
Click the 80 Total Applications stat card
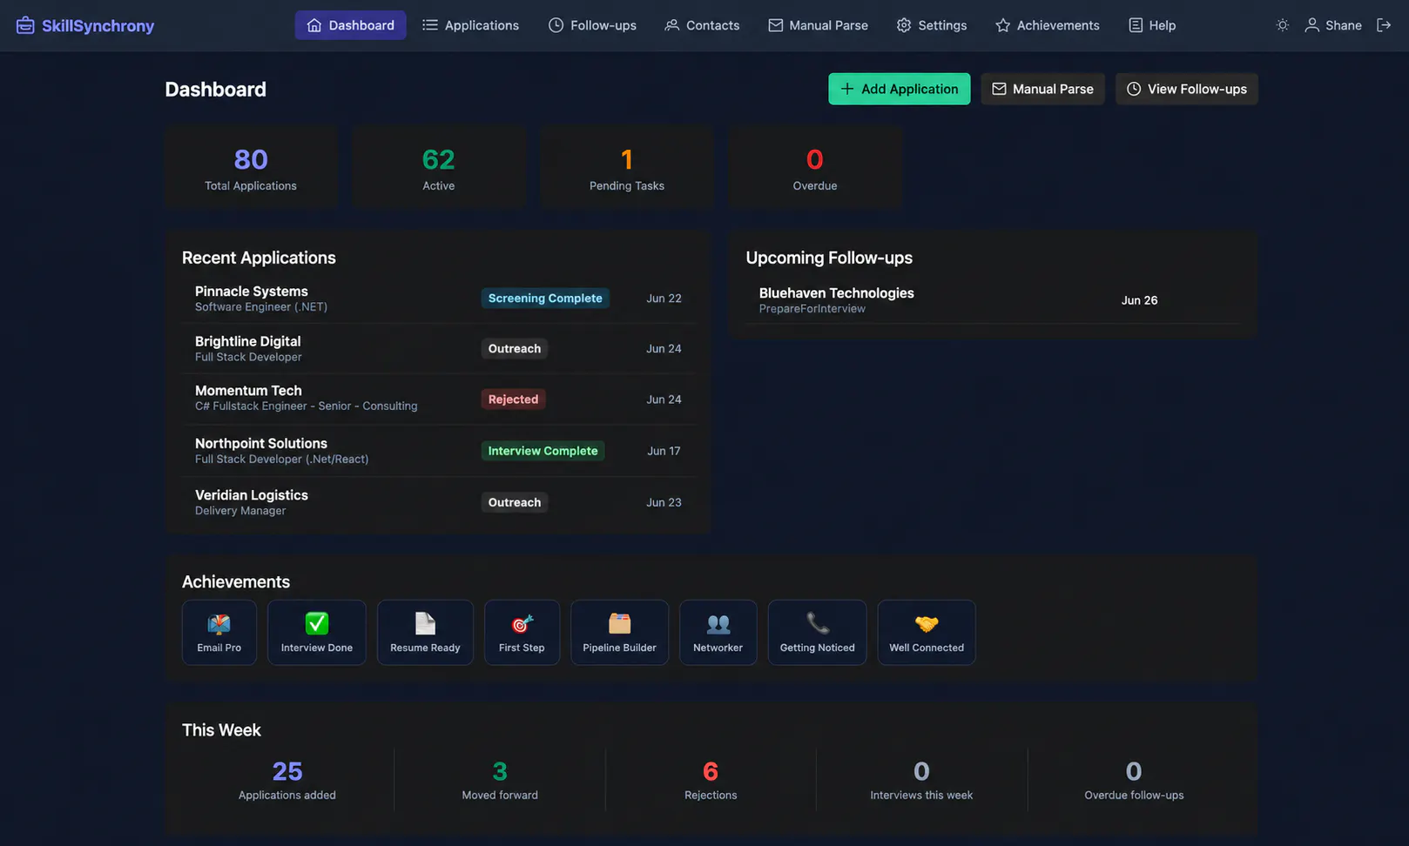251,167
